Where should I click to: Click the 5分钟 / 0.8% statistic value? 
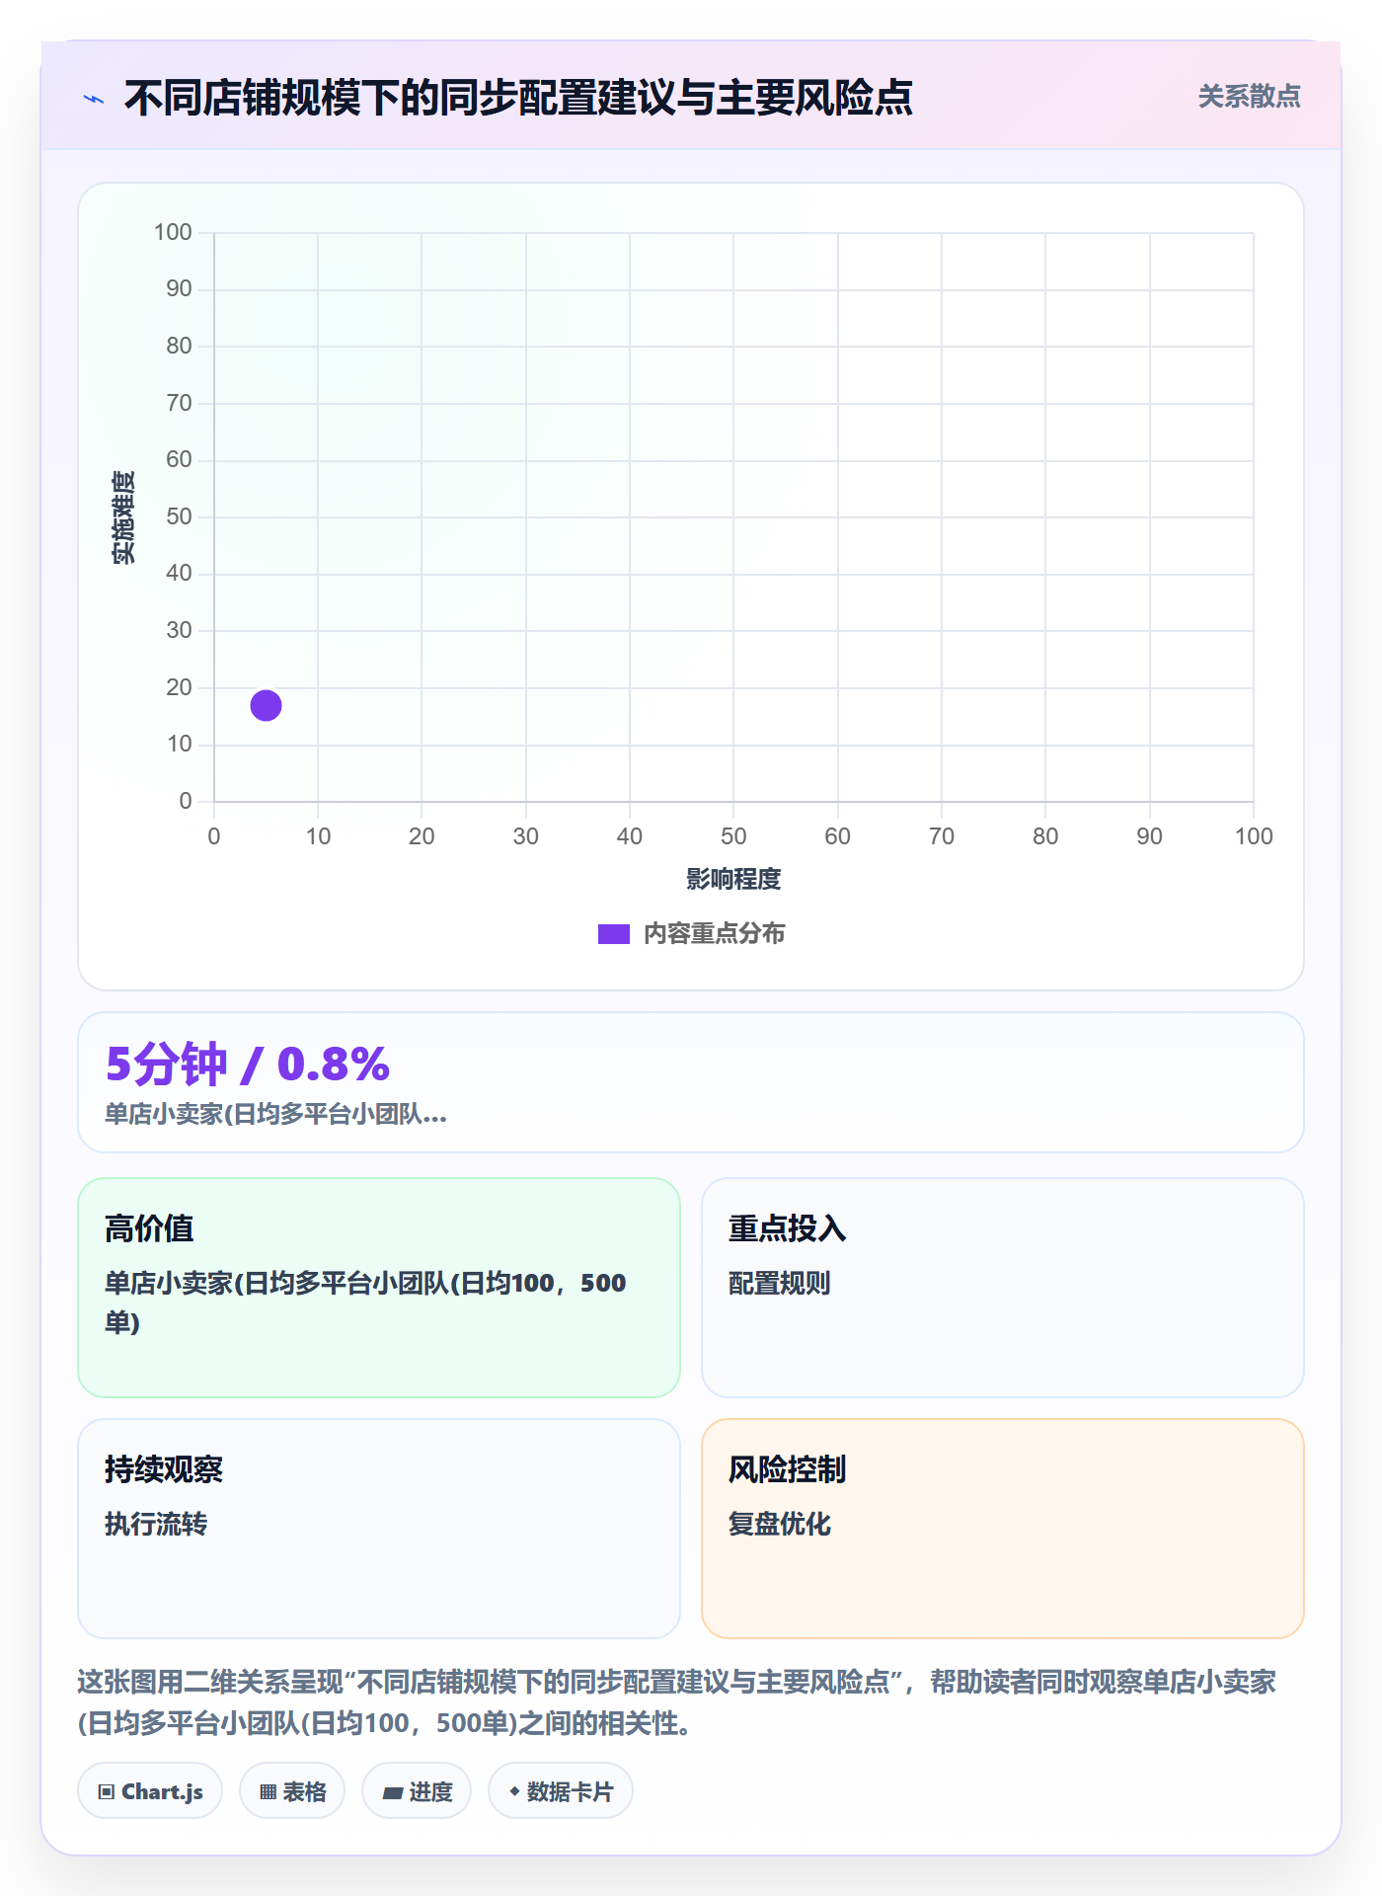248,1064
